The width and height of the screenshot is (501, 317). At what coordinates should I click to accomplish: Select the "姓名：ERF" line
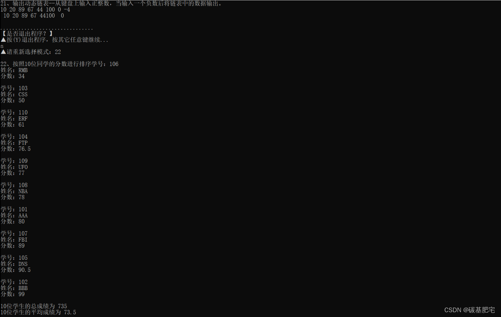14,119
